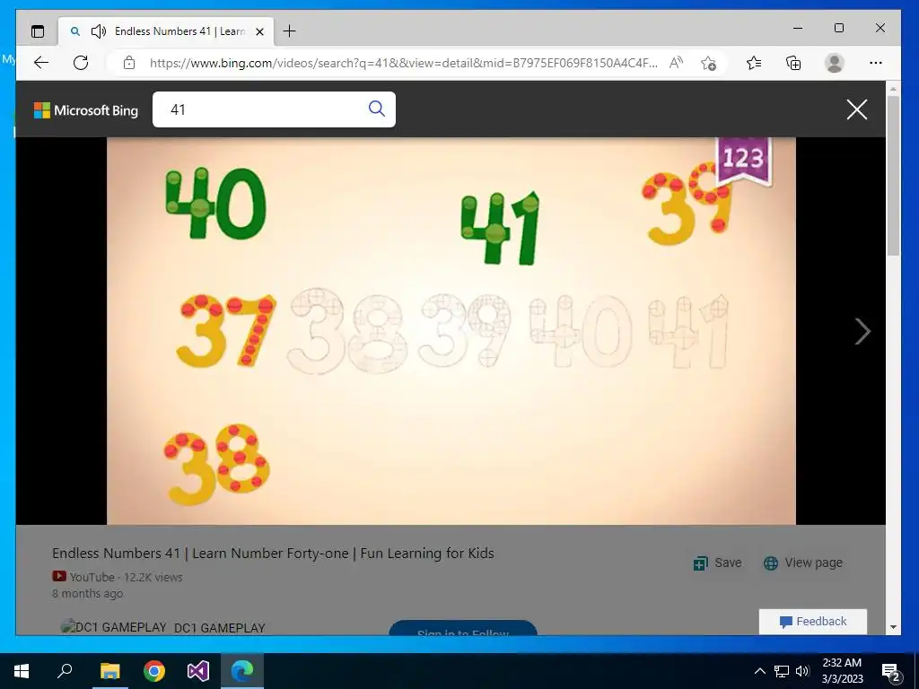Go to the next video arrow
The image size is (919, 689).
click(x=862, y=332)
